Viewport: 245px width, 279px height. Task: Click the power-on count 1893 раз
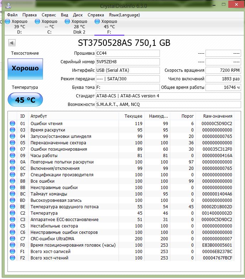click(223, 79)
